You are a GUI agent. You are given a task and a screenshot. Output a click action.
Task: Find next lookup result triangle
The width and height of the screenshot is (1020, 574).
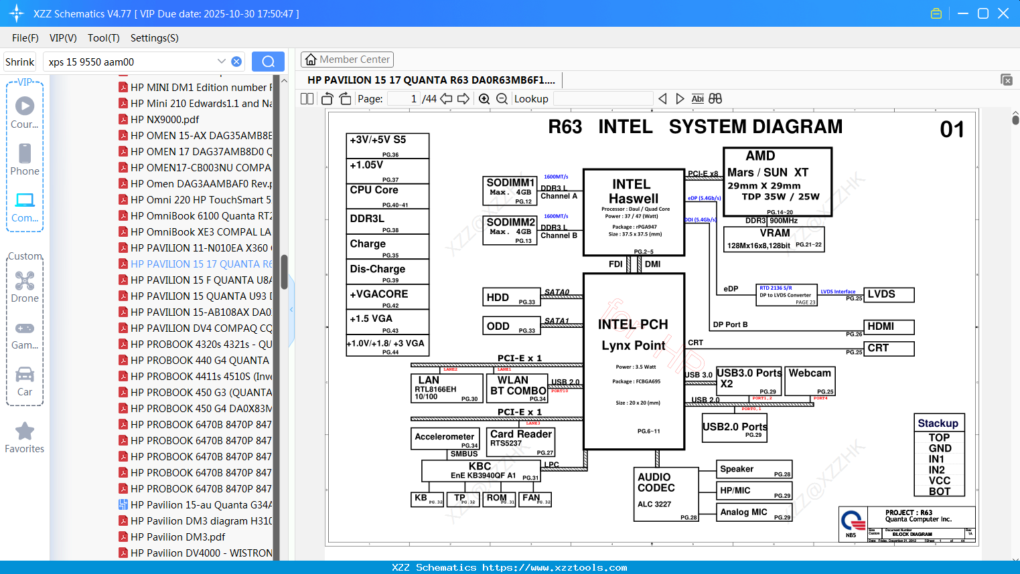pyautogui.click(x=680, y=99)
